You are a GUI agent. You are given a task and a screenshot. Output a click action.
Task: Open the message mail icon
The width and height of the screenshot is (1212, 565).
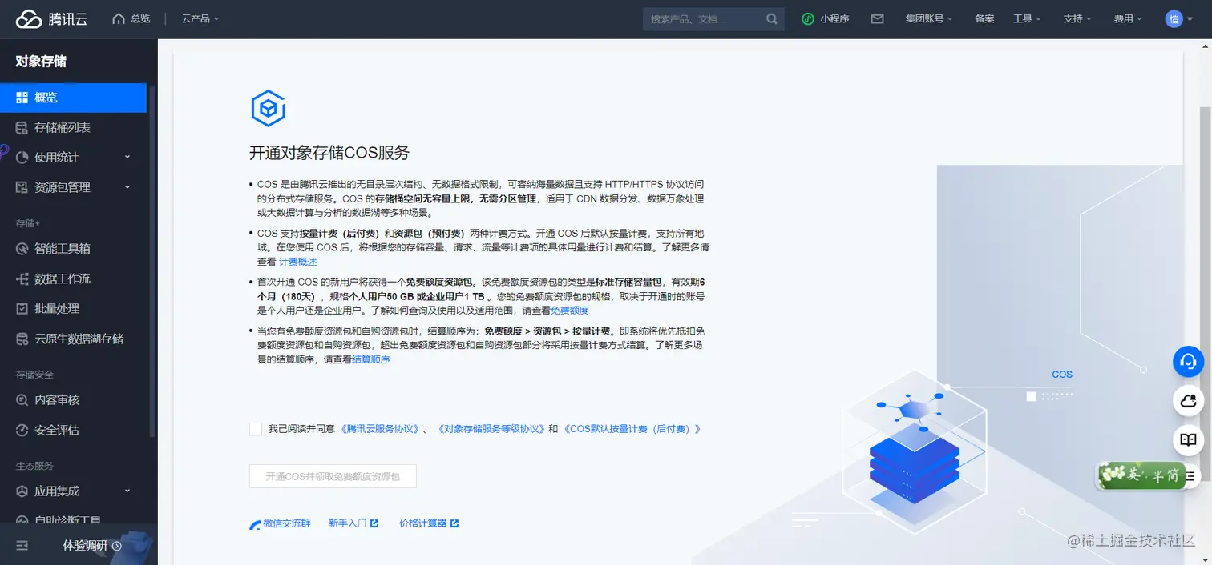coord(877,18)
